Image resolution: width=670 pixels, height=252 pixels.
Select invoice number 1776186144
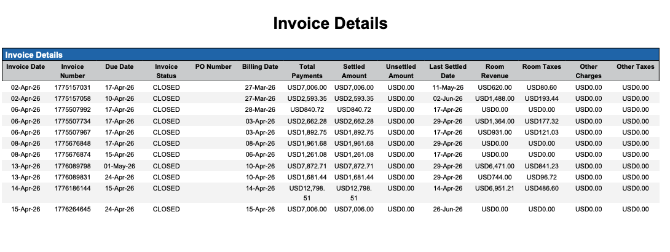[73, 188]
